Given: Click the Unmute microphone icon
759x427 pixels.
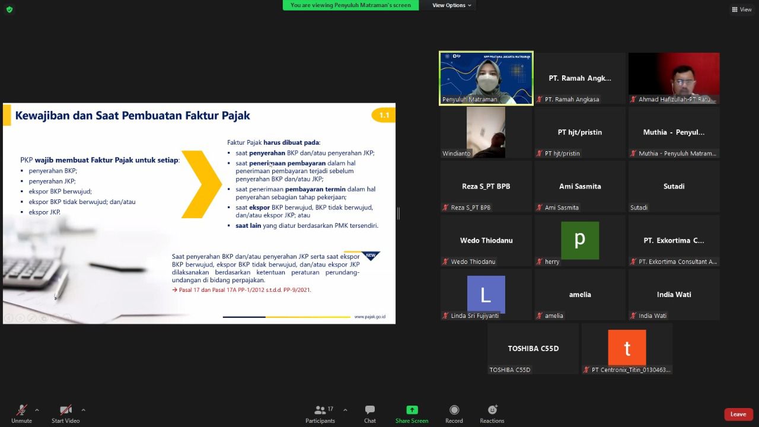Looking at the screenshot, I should point(21,410).
